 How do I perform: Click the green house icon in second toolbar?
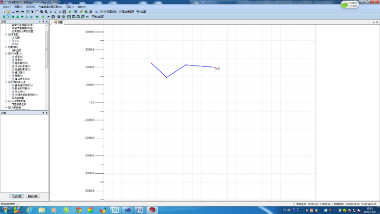pyautogui.click(x=37, y=17)
